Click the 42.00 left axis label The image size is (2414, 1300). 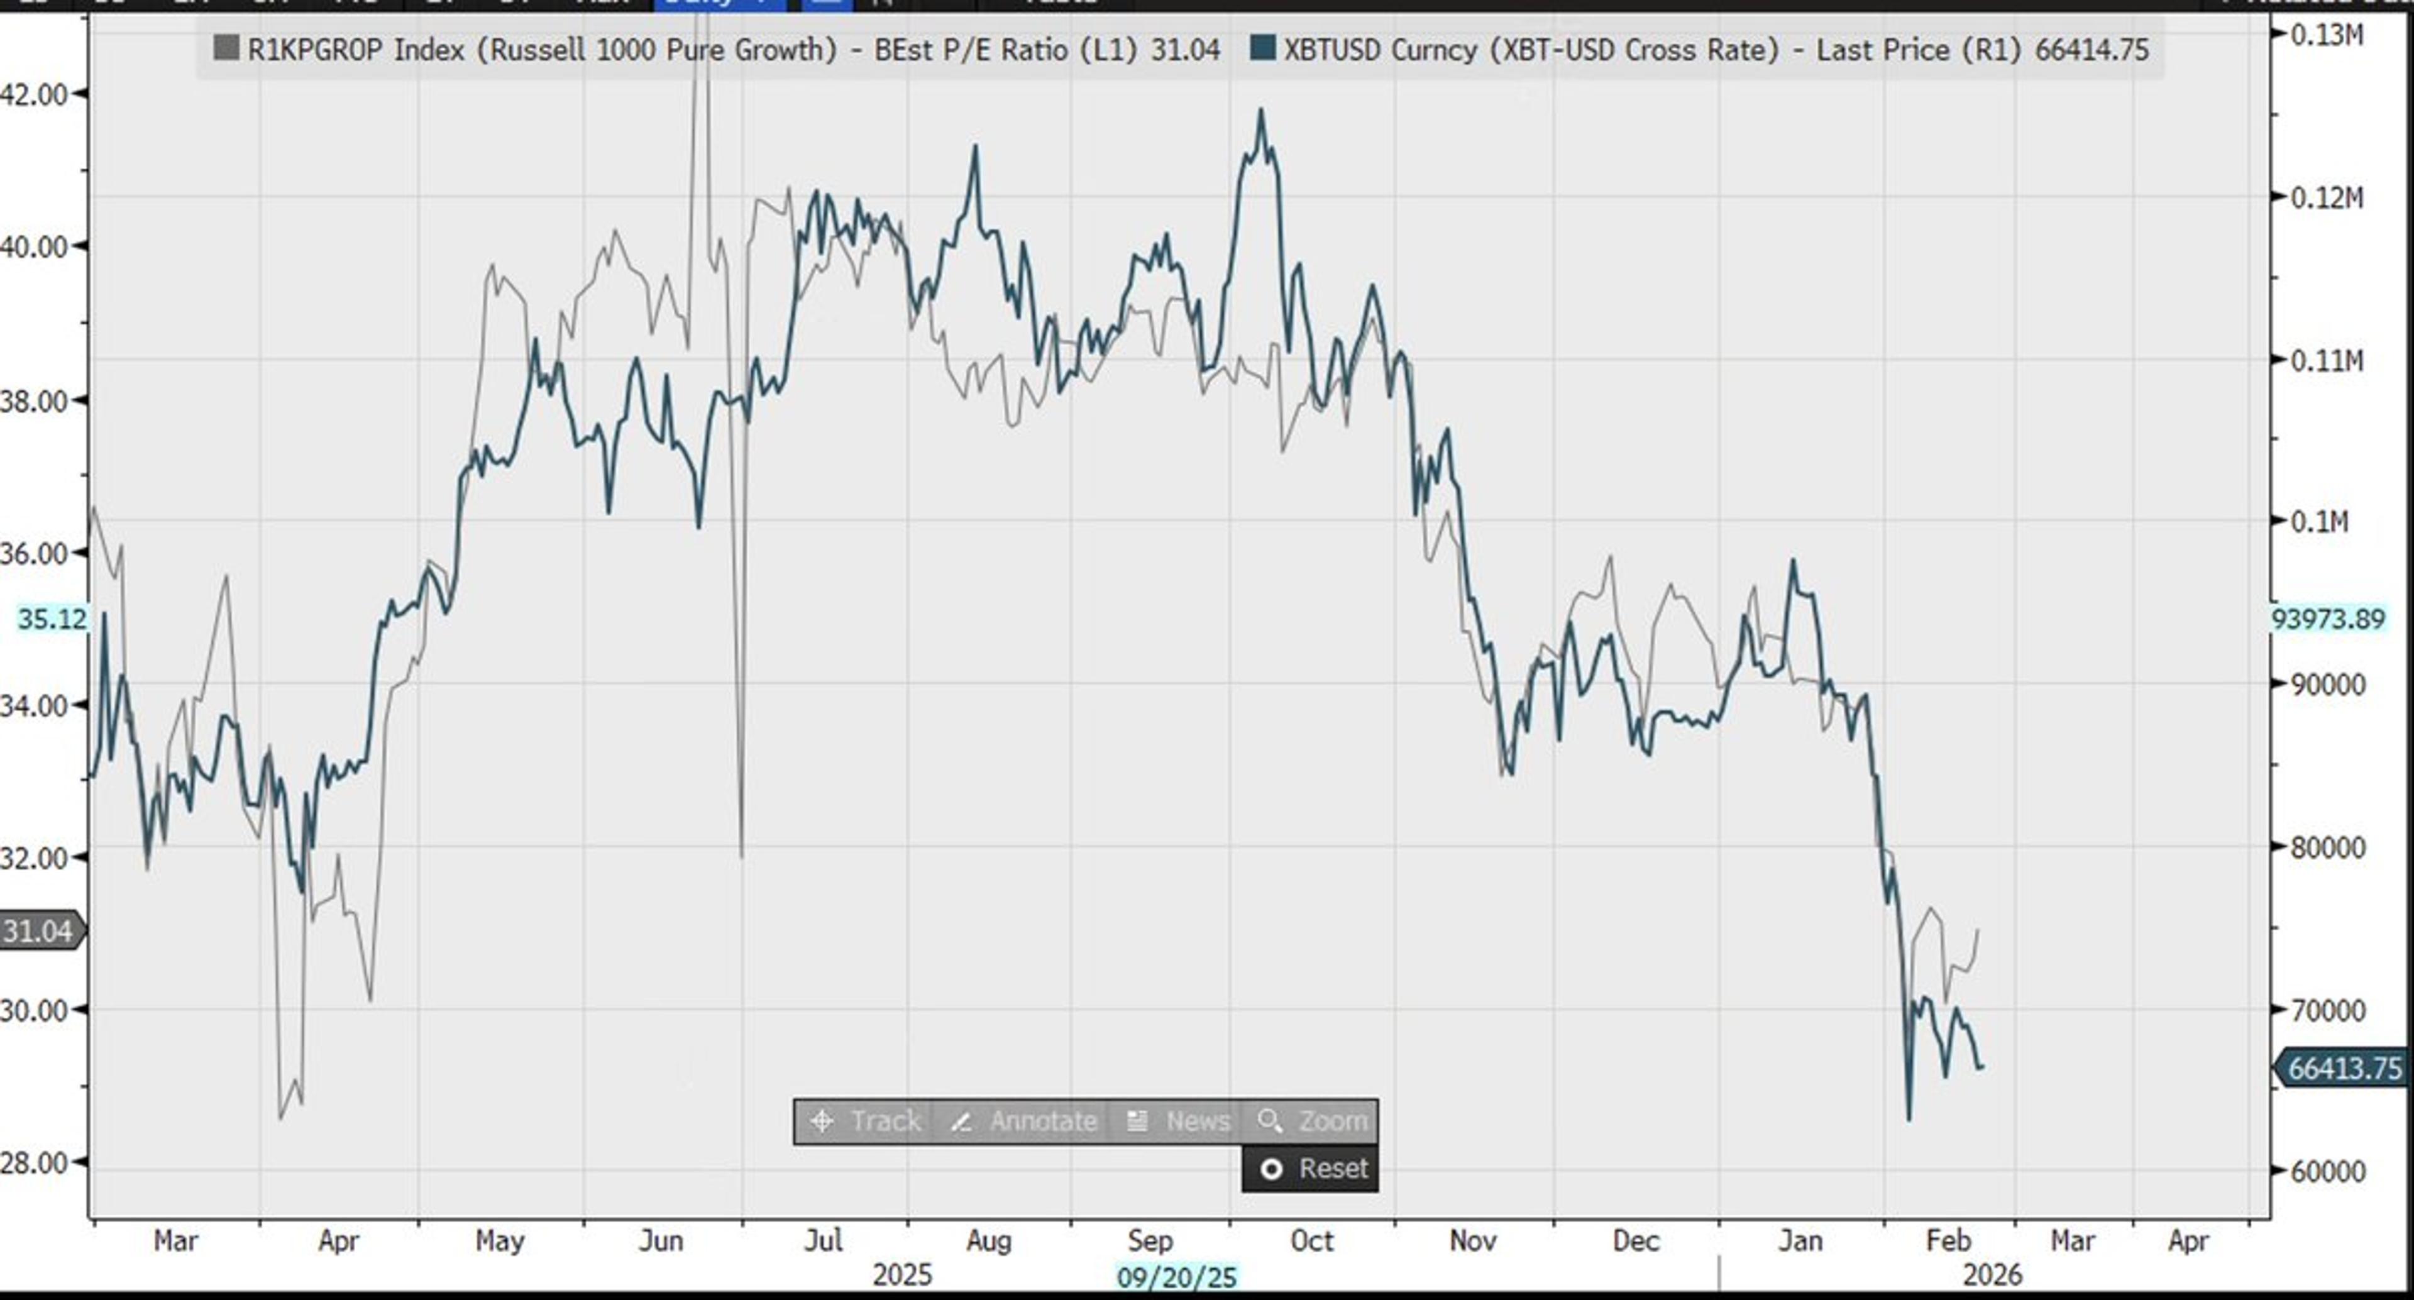pyautogui.click(x=35, y=94)
